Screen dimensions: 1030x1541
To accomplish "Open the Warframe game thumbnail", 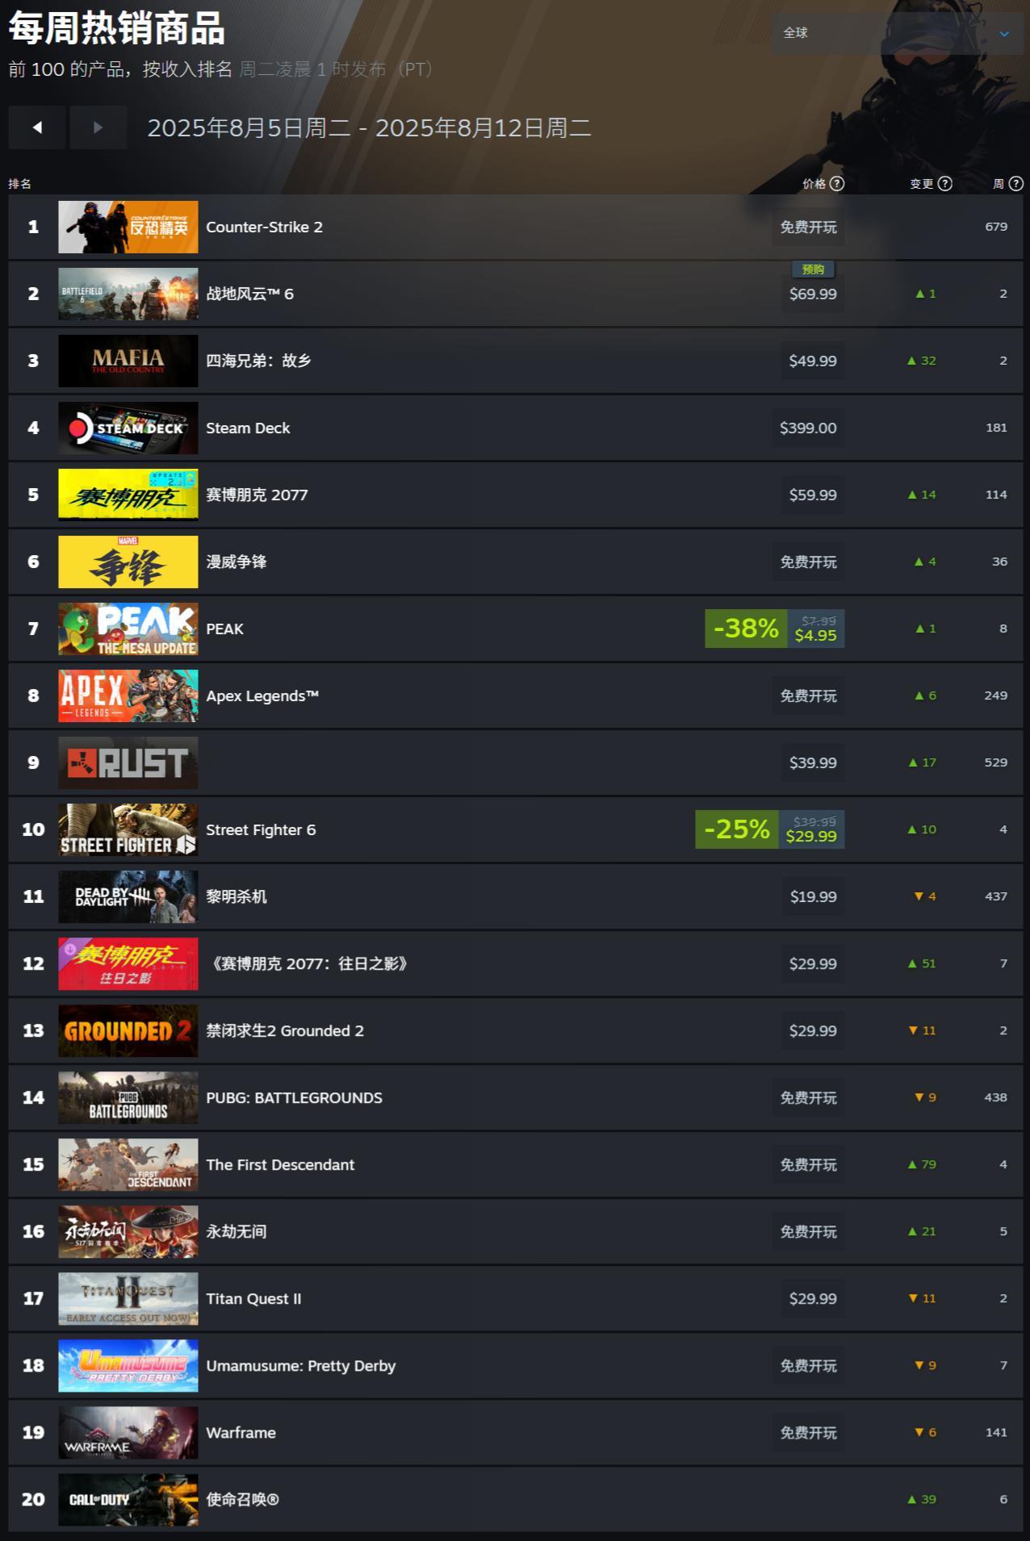I will pyautogui.click(x=128, y=1432).
